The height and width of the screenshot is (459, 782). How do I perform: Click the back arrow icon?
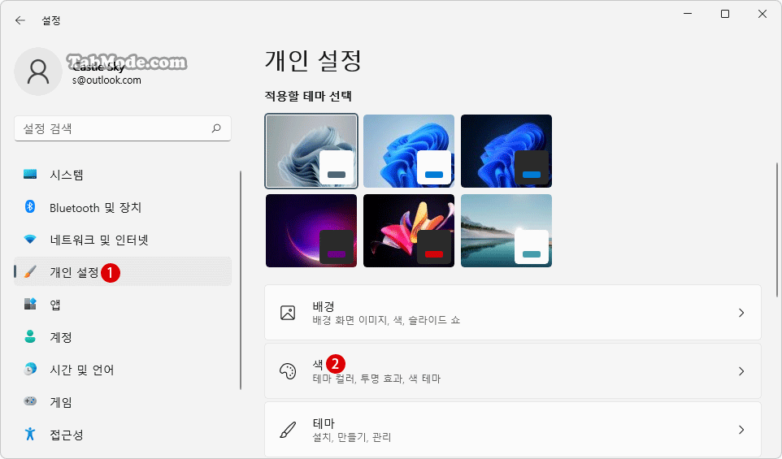(x=20, y=20)
